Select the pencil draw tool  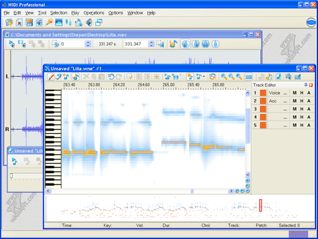point(51,77)
